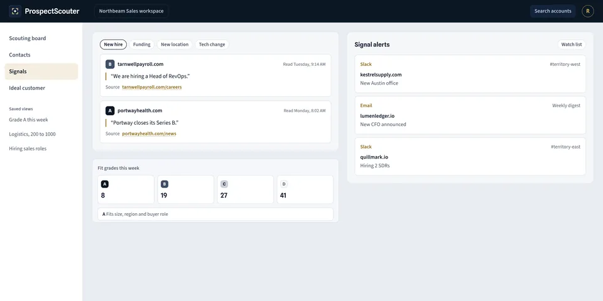Open Ideal customer page
The width and height of the screenshot is (603, 301).
coord(41,88)
